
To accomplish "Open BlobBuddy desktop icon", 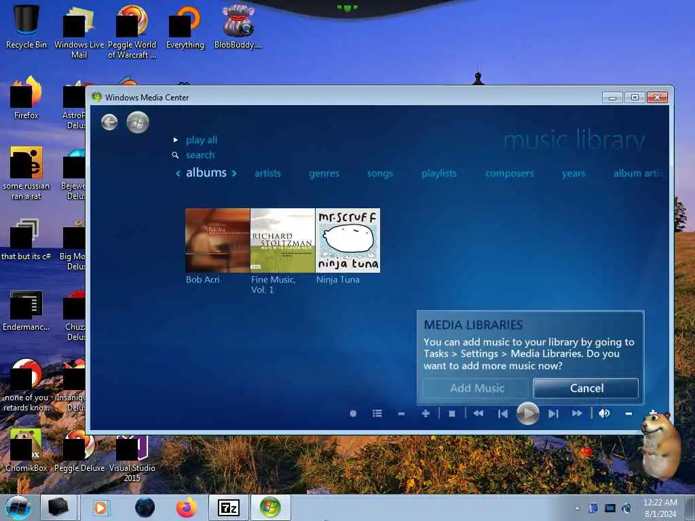I will point(238,26).
